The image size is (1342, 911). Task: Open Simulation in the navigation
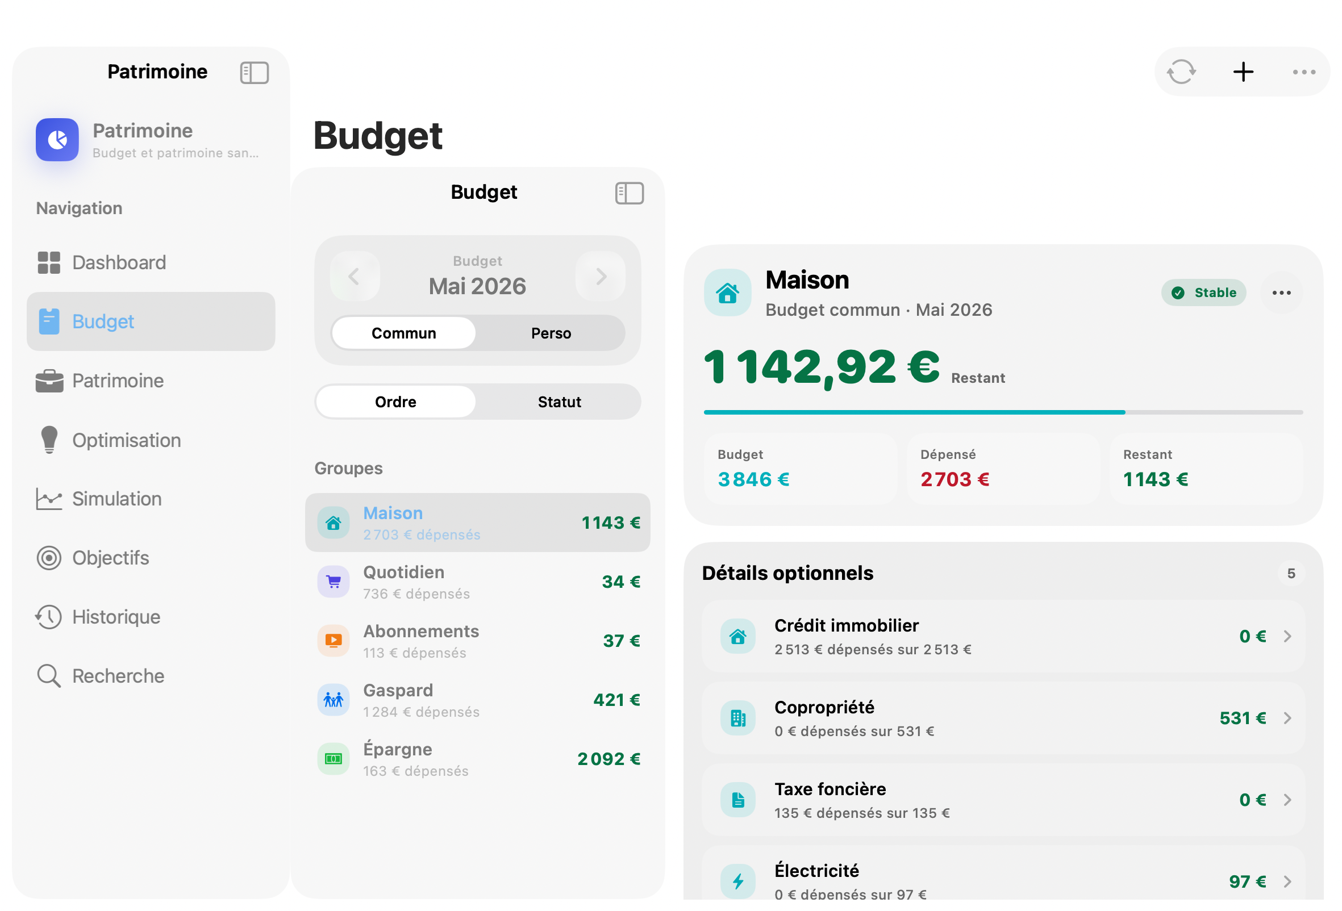point(151,499)
